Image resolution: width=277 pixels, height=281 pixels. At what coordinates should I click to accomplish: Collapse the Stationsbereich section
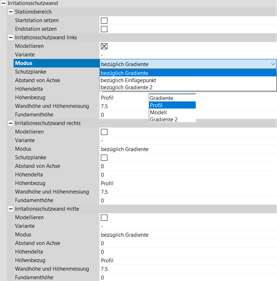tap(11, 12)
